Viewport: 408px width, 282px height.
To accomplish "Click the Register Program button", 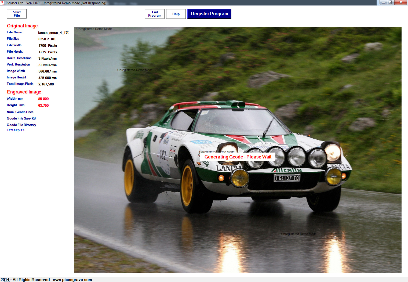I will [209, 14].
